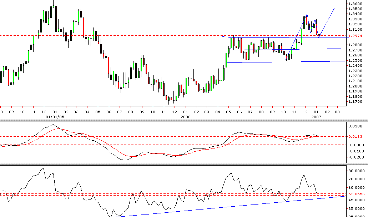
Task: Click the 80.0000 RSI scale label
Action: [357, 171]
